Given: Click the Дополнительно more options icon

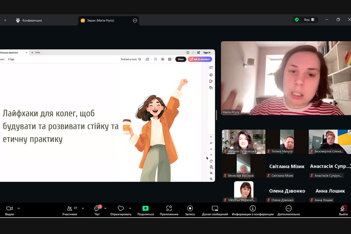Looking at the screenshot, I should point(289,209).
